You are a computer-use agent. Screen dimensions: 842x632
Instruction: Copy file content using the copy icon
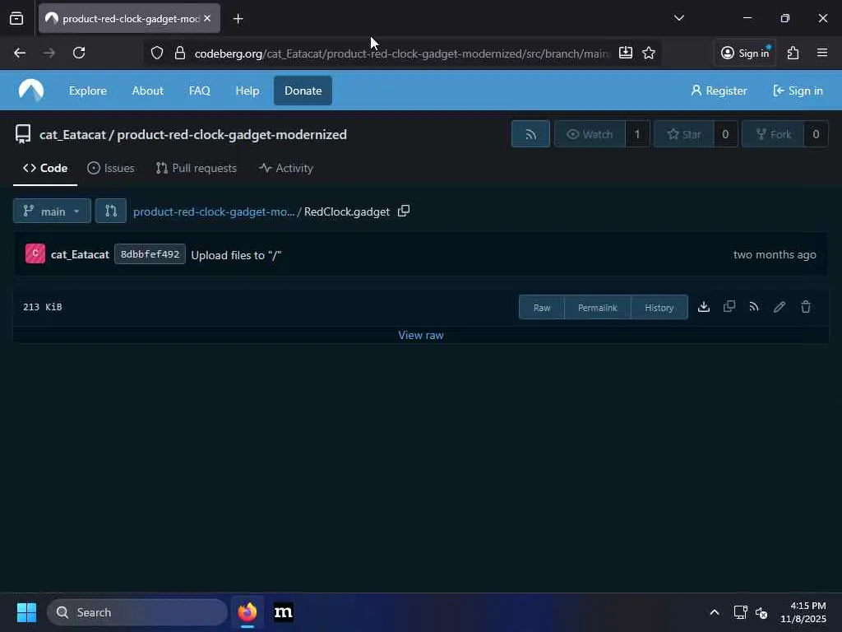click(729, 307)
